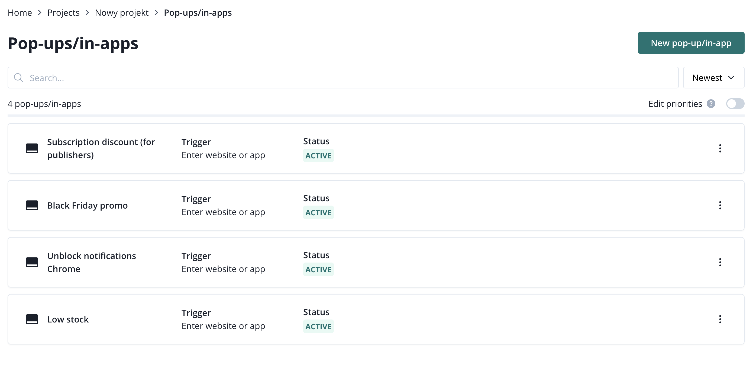Image resolution: width=756 pixels, height=377 pixels.
Task: Click New pop-up/in-app button
Action: pyautogui.click(x=690, y=43)
